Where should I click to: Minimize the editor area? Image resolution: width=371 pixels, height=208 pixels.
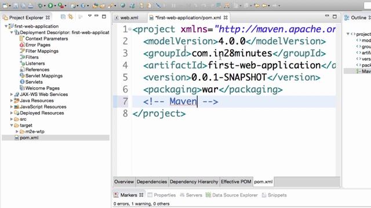(x=327, y=16)
